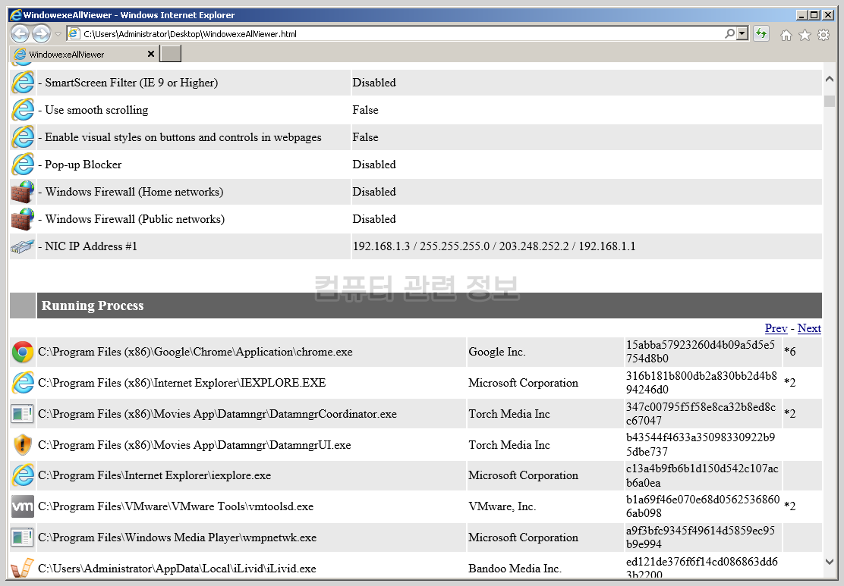The width and height of the screenshot is (844, 586).
Task: Click the hash starting with 15abba57923260
Action: coord(701,352)
